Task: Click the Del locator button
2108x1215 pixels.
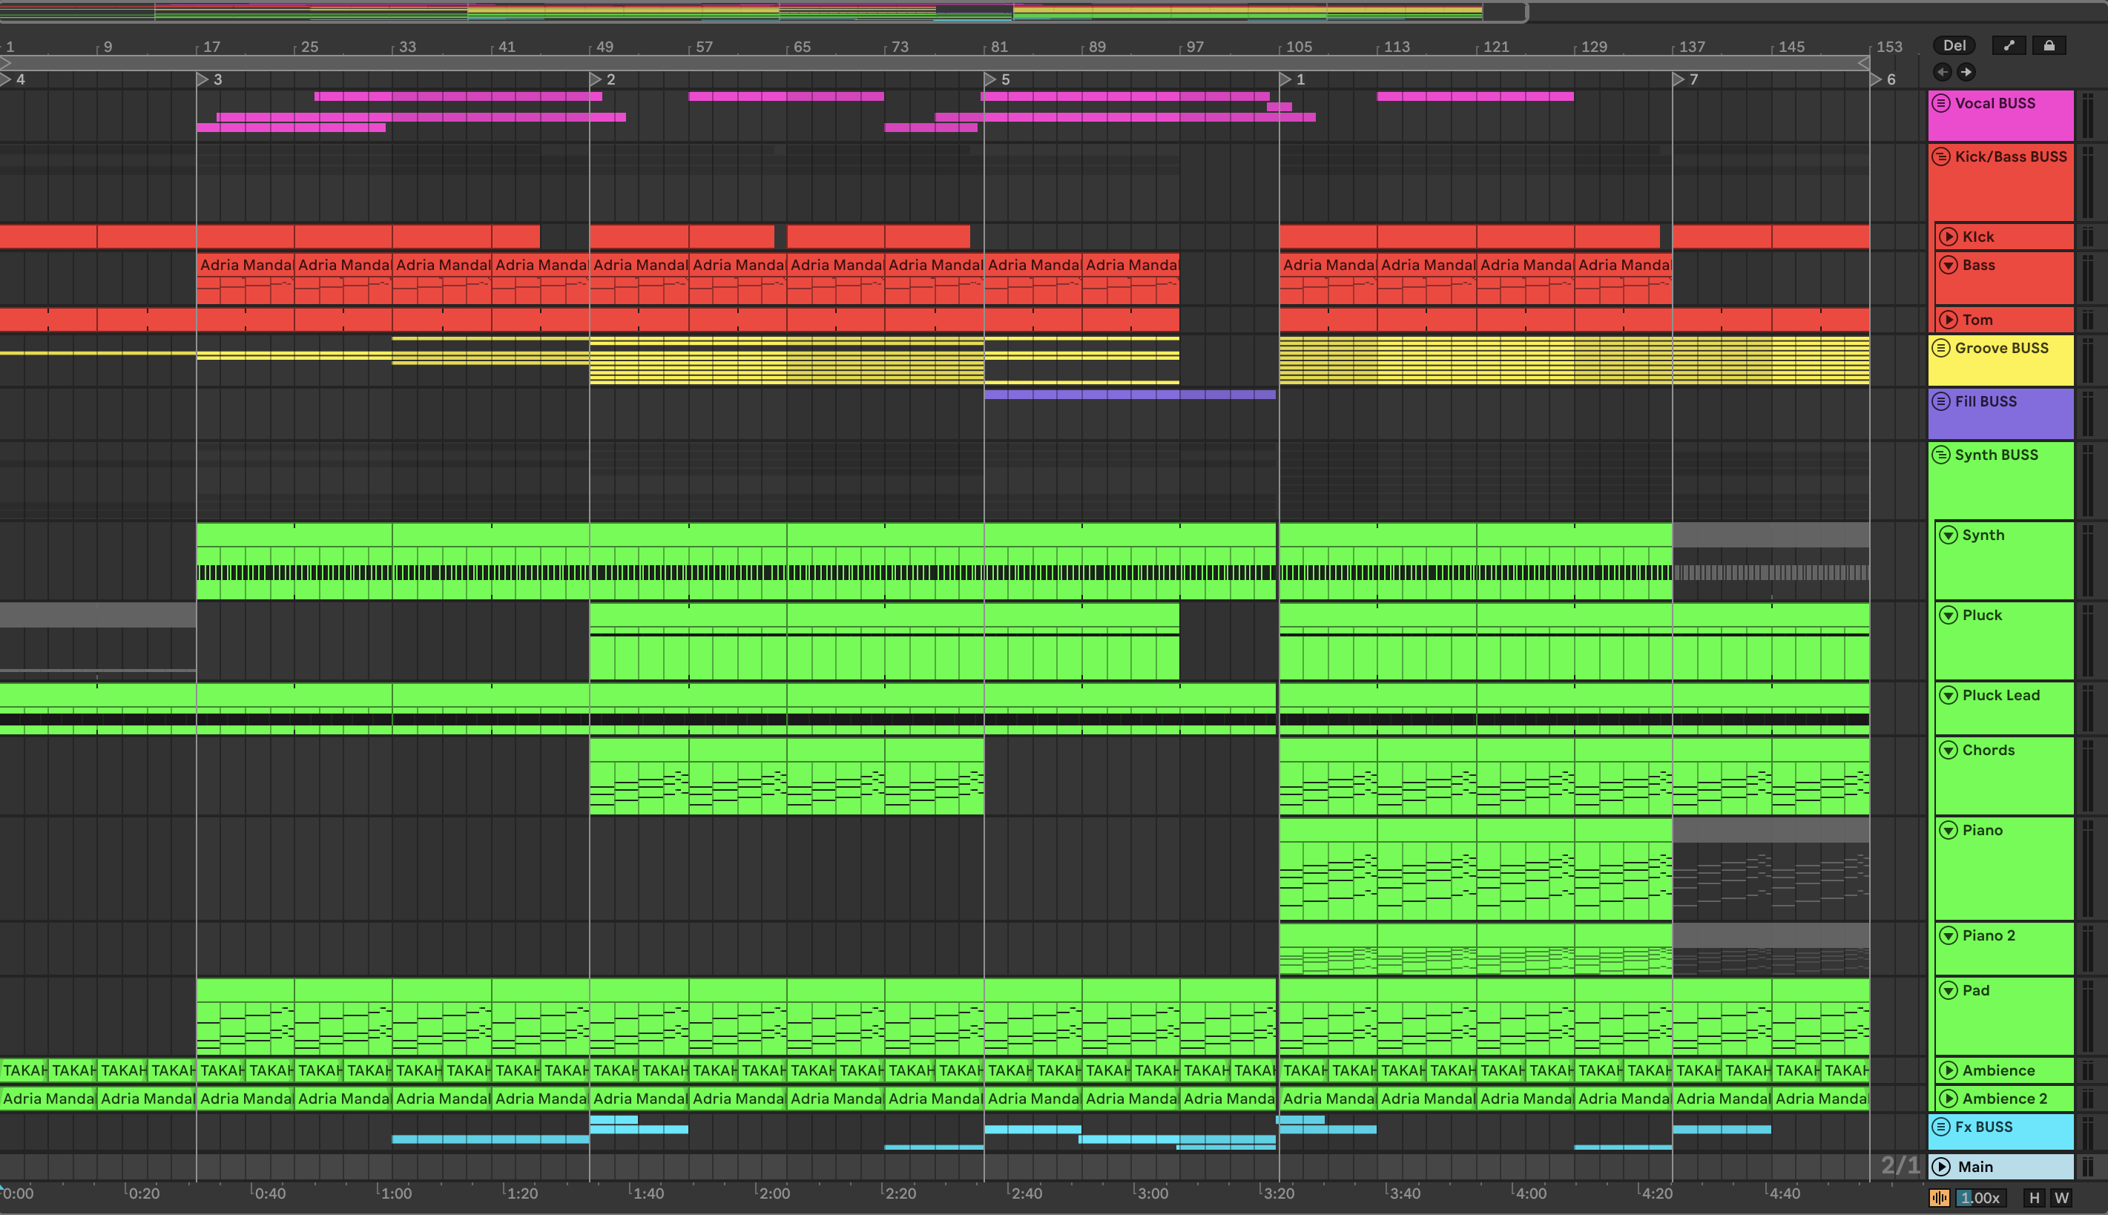Action: click(1954, 46)
